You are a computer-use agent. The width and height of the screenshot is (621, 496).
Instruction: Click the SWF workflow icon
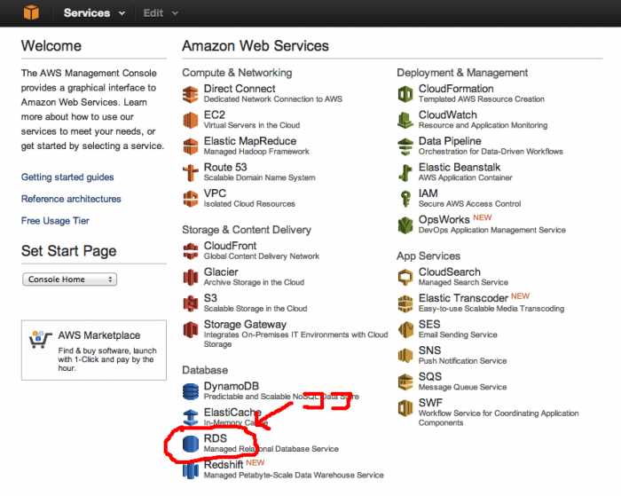tap(405, 408)
